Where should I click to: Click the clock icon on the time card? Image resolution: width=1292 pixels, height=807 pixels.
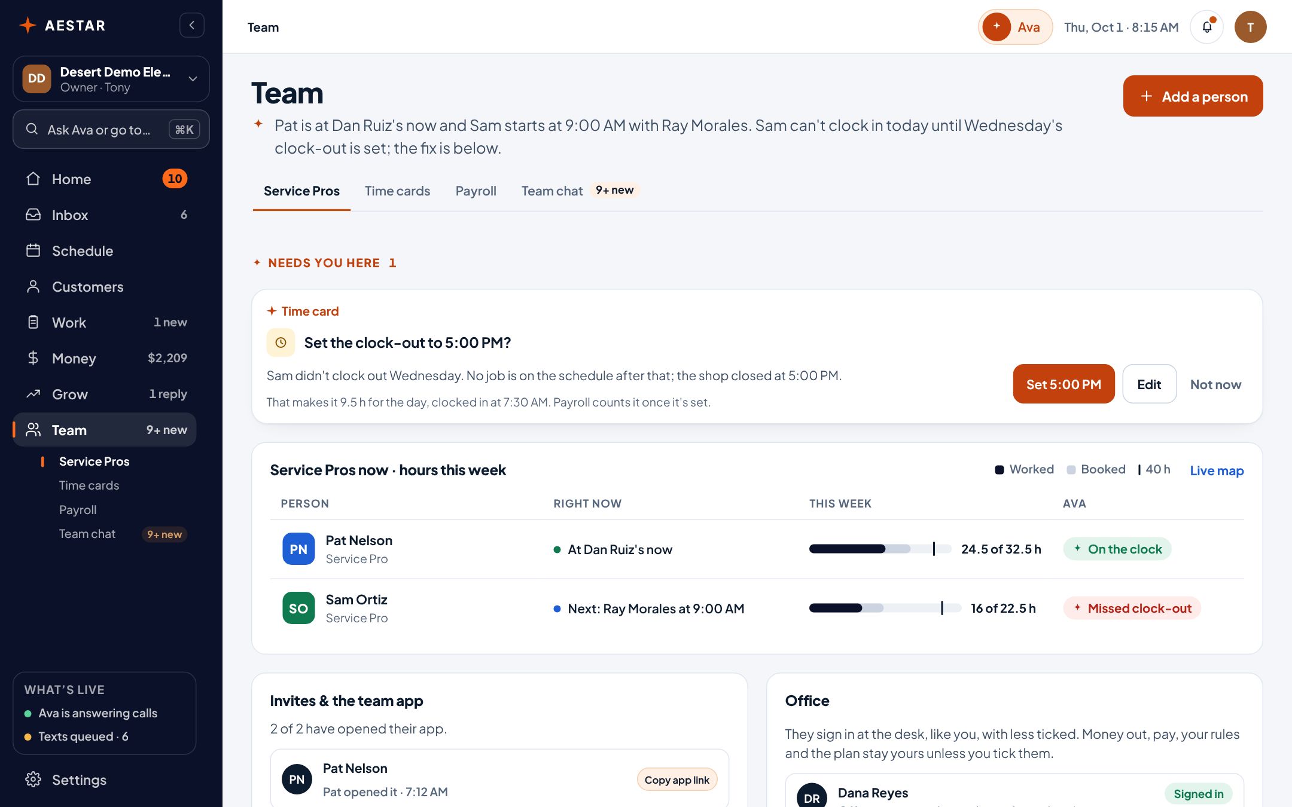coord(281,343)
